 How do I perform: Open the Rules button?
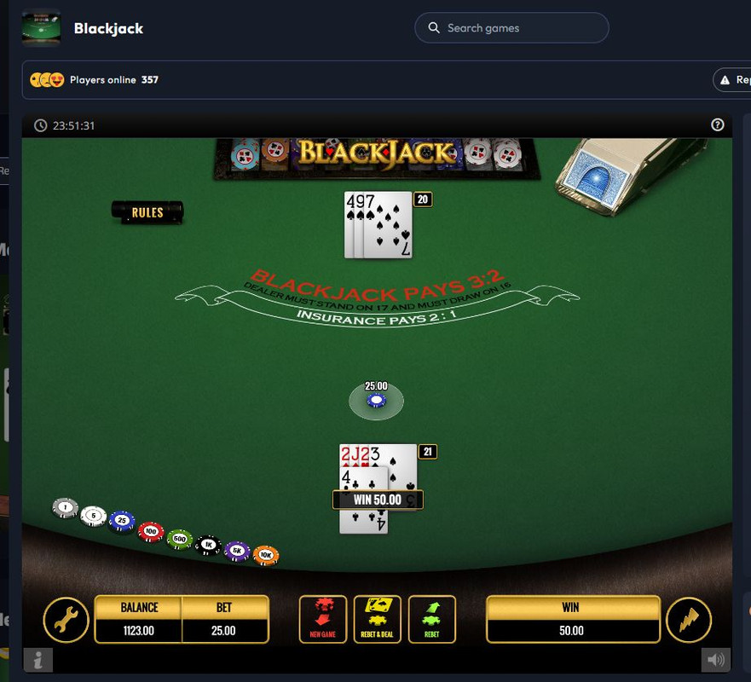pos(147,212)
